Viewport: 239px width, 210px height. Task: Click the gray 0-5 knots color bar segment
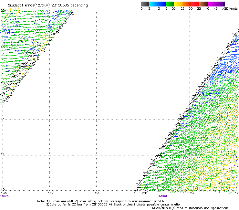[x=145, y=4]
